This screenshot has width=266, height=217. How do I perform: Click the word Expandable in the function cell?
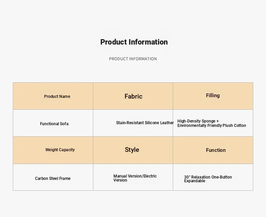pyautogui.click(x=195, y=181)
